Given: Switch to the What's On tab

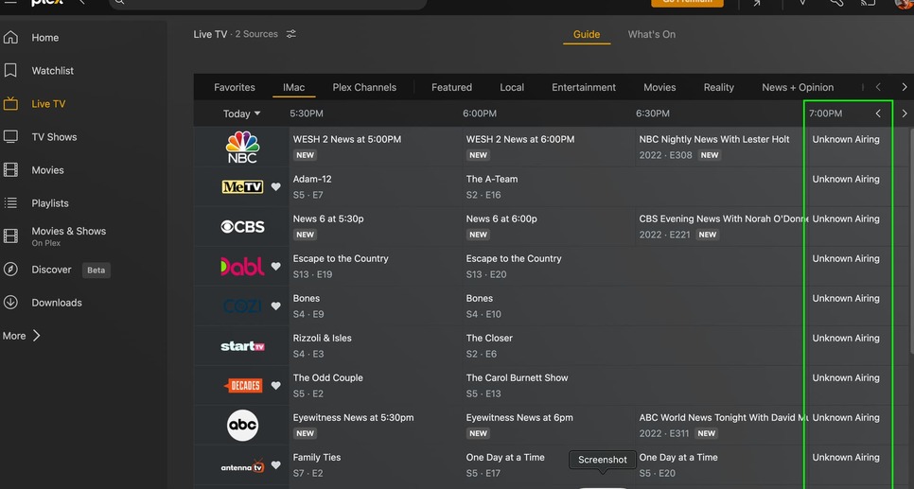Looking at the screenshot, I should click(652, 34).
